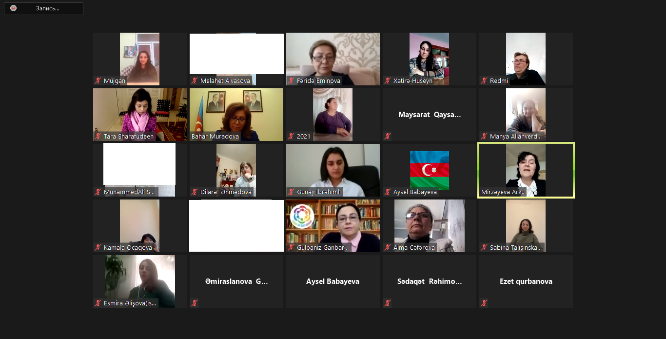Click muted mic icon on Ezet qurbanova tile

click(x=484, y=303)
